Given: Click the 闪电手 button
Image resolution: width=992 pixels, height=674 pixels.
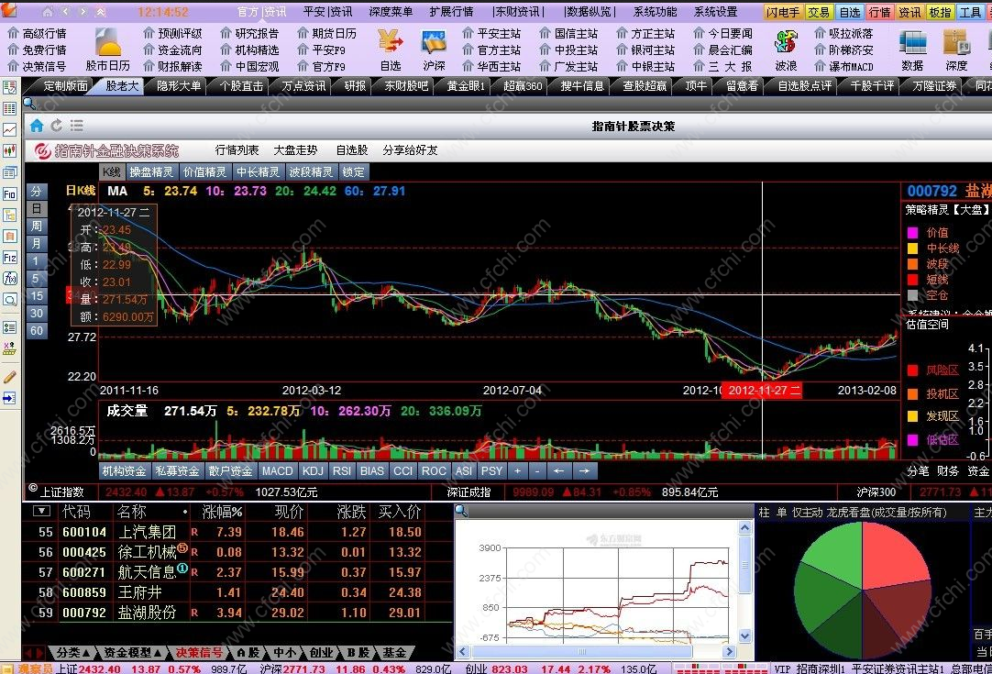Looking at the screenshot, I should (783, 12).
